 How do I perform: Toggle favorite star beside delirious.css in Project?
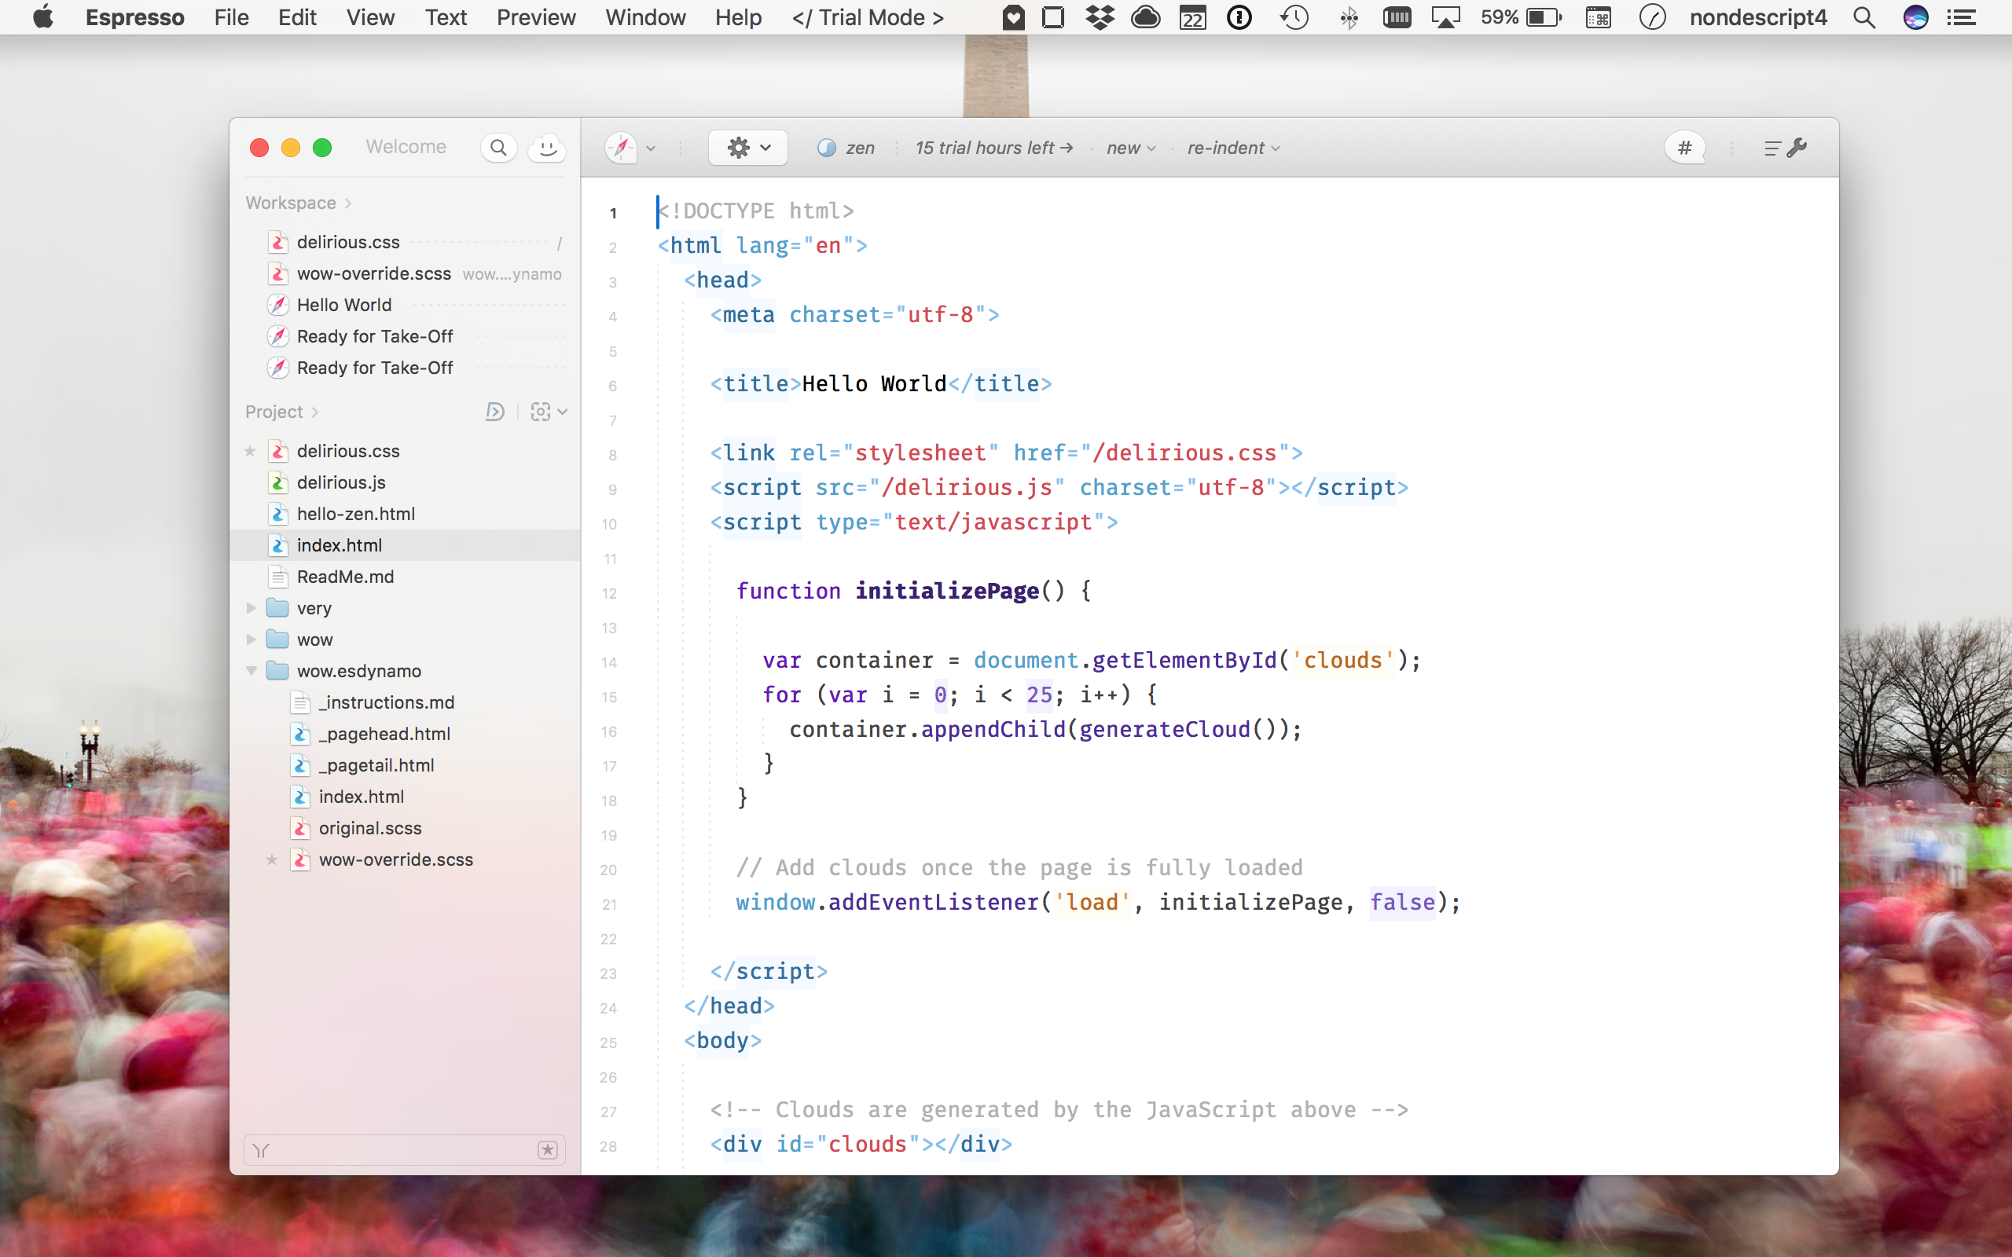[x=250, y=451]
